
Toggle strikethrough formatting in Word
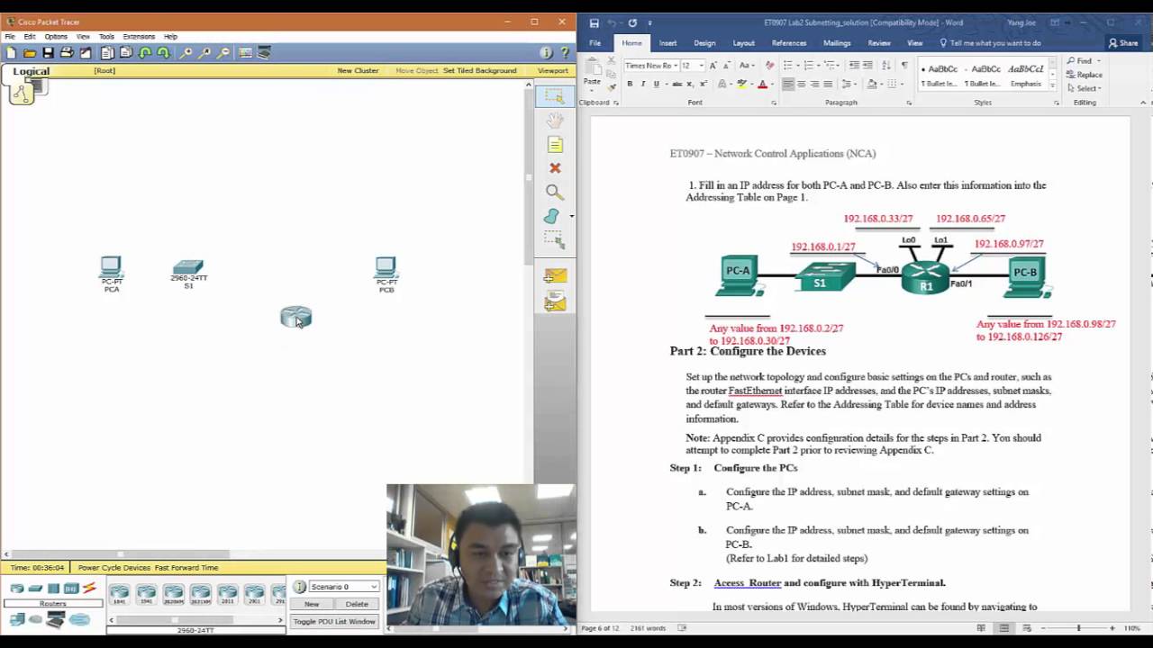point(677,84)
